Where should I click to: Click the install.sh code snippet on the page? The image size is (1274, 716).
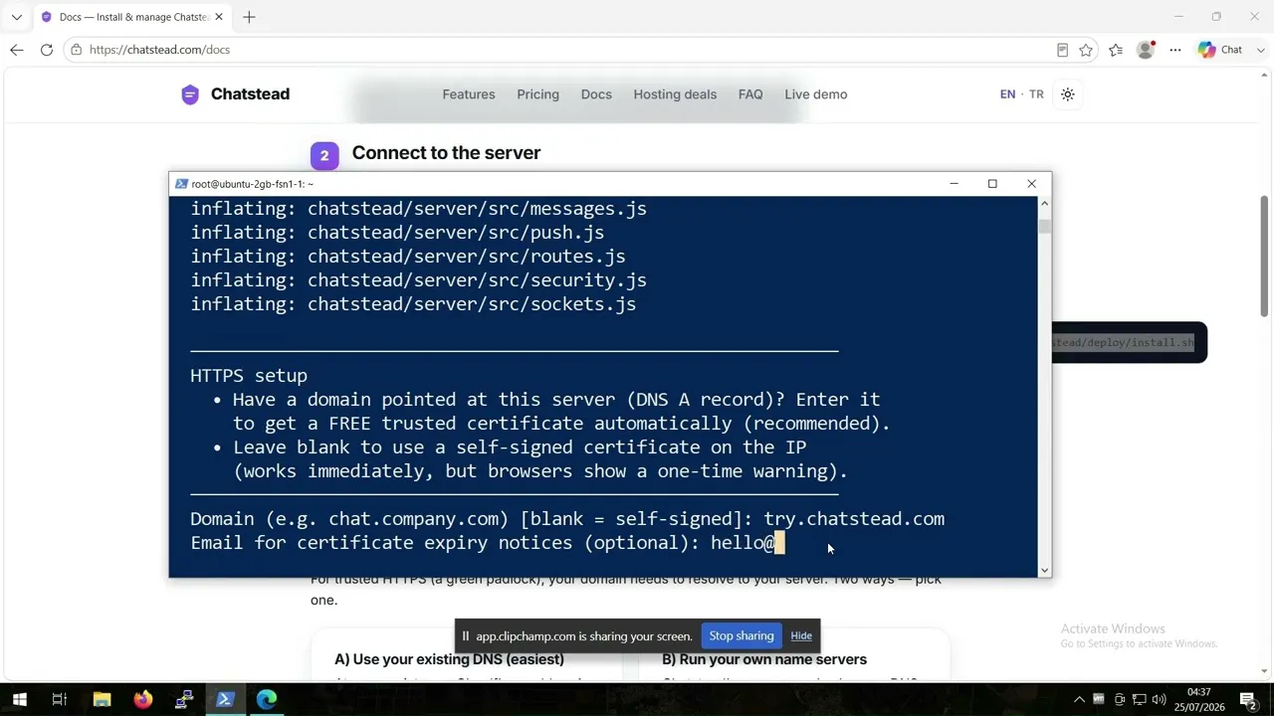(1129, 343)
